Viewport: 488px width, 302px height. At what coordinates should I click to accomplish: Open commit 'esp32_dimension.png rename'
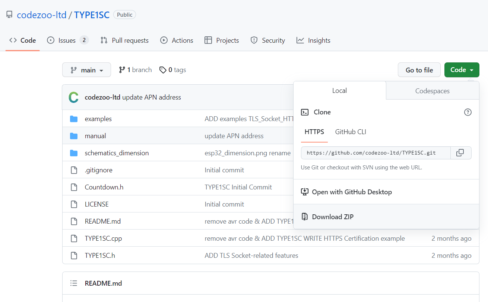247,153
